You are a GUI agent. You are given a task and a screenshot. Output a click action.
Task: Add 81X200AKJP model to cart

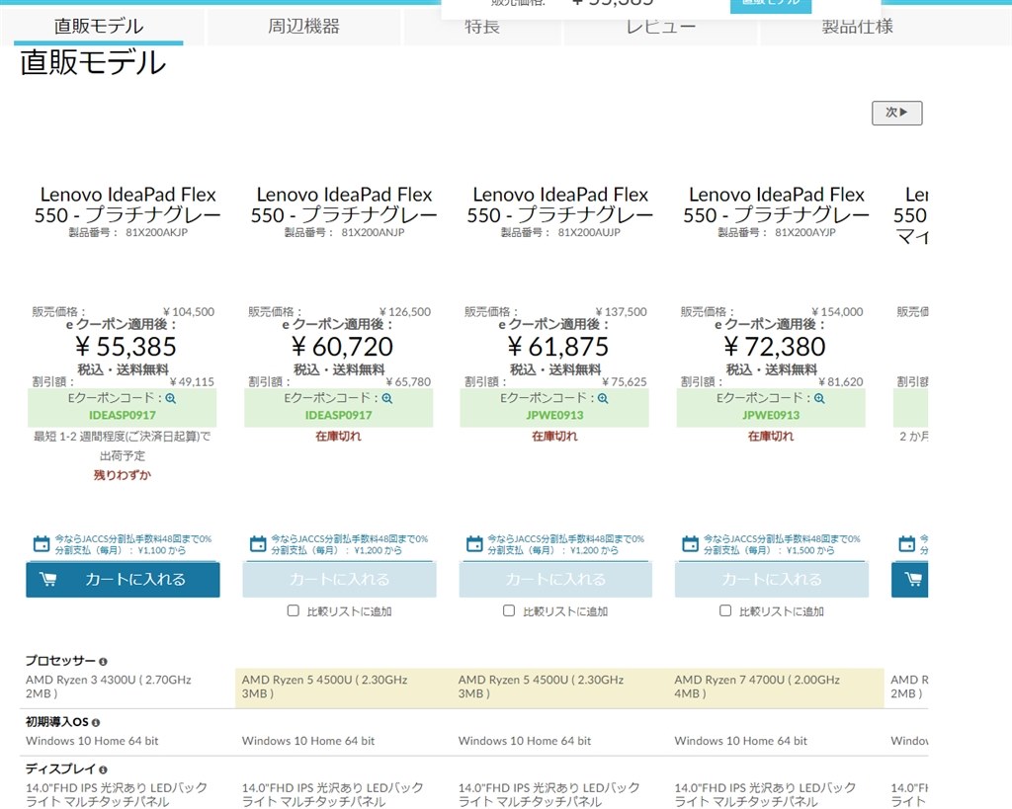tap(123, 579)
